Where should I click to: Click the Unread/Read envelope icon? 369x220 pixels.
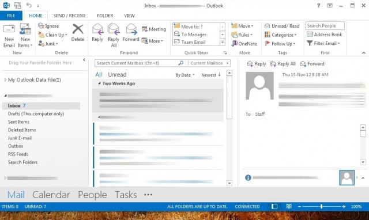268,26
